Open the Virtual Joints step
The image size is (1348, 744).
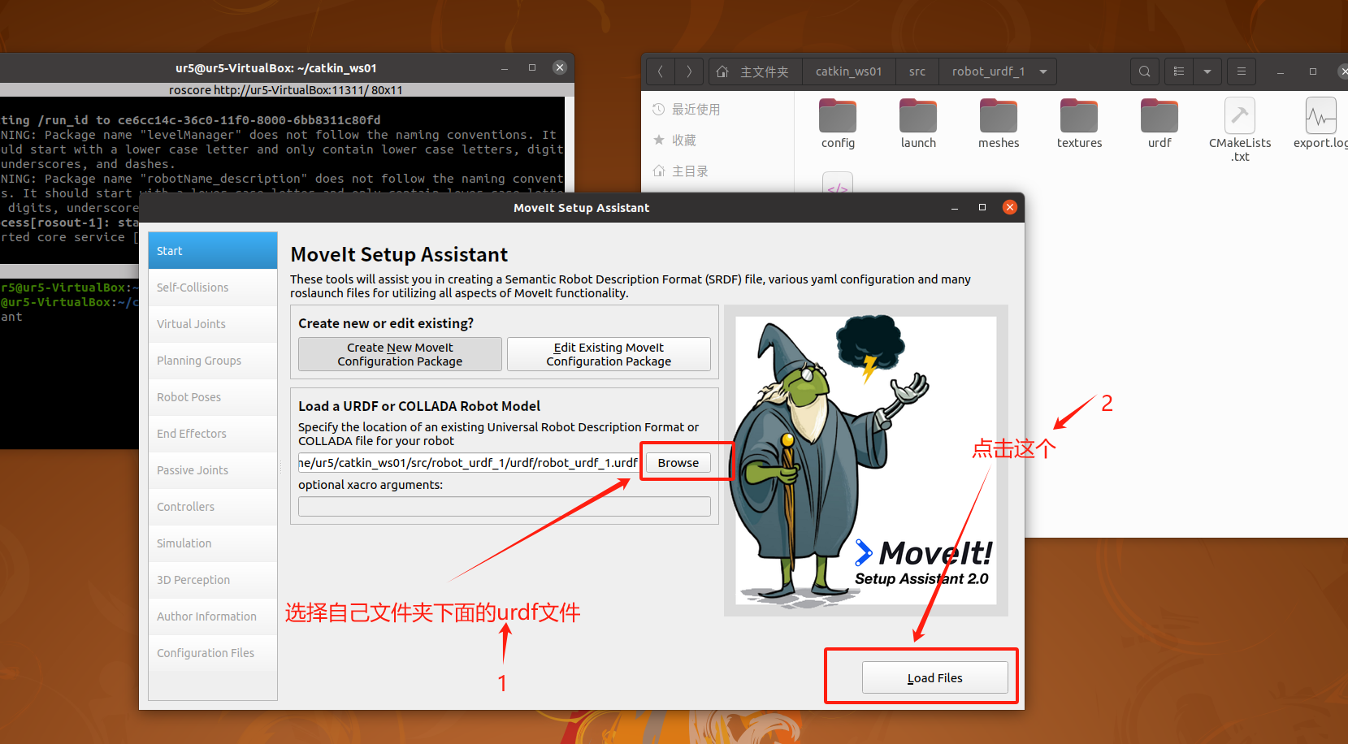point(213,323)
